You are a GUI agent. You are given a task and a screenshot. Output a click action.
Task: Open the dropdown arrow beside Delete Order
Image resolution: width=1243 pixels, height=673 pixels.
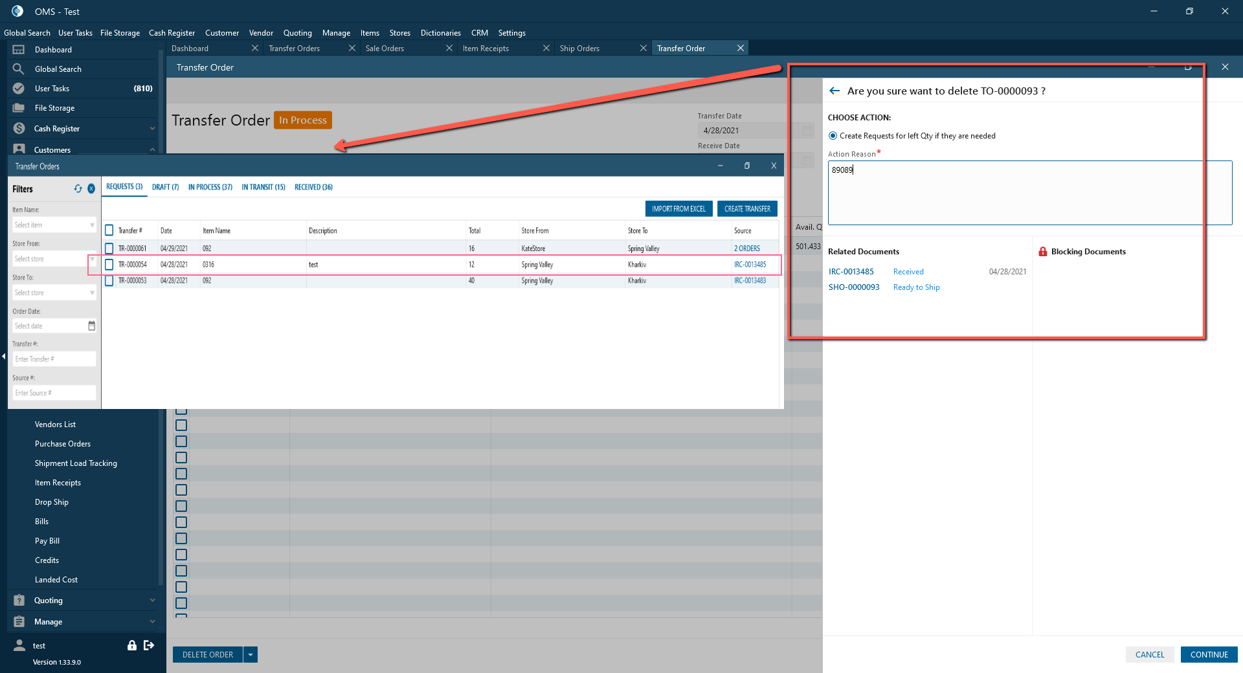pyautogui.click(x=251, y=655)
